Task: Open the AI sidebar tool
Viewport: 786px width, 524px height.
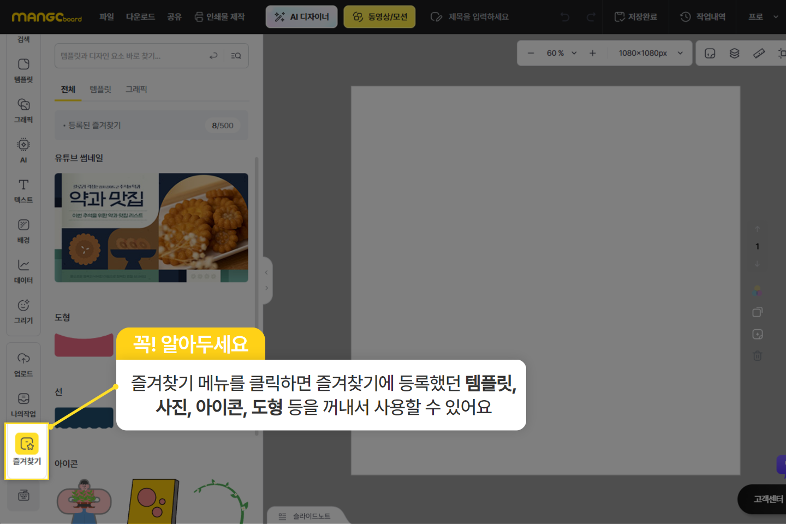Action: tap(23, 150)
